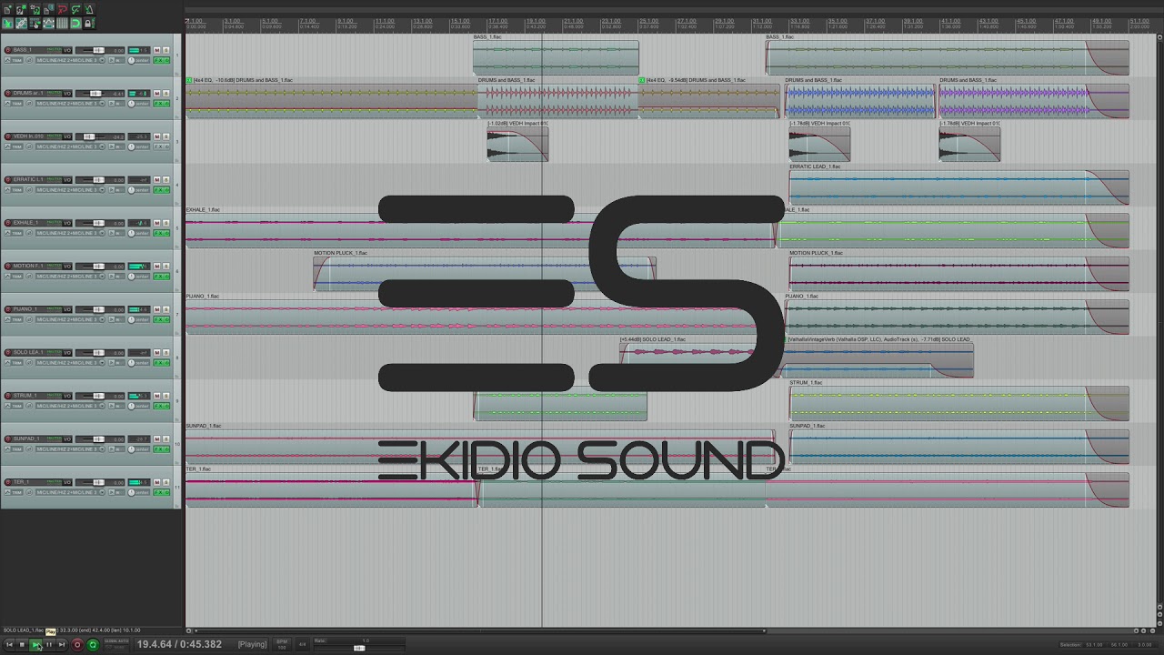Toggle the Grid lines toolbar icon
The image size is (1164, 655).
click(x=62, y=23)
